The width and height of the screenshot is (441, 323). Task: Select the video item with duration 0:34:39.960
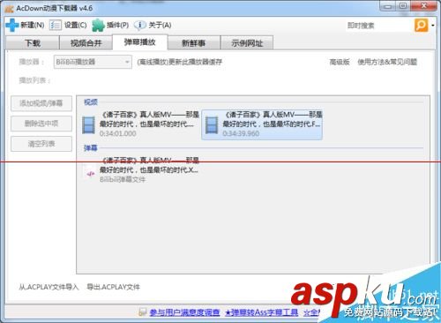point(262,124)
